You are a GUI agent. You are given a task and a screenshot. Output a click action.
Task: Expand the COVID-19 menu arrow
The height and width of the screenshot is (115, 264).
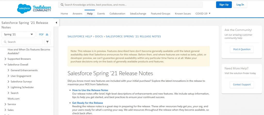click(210, 13)
